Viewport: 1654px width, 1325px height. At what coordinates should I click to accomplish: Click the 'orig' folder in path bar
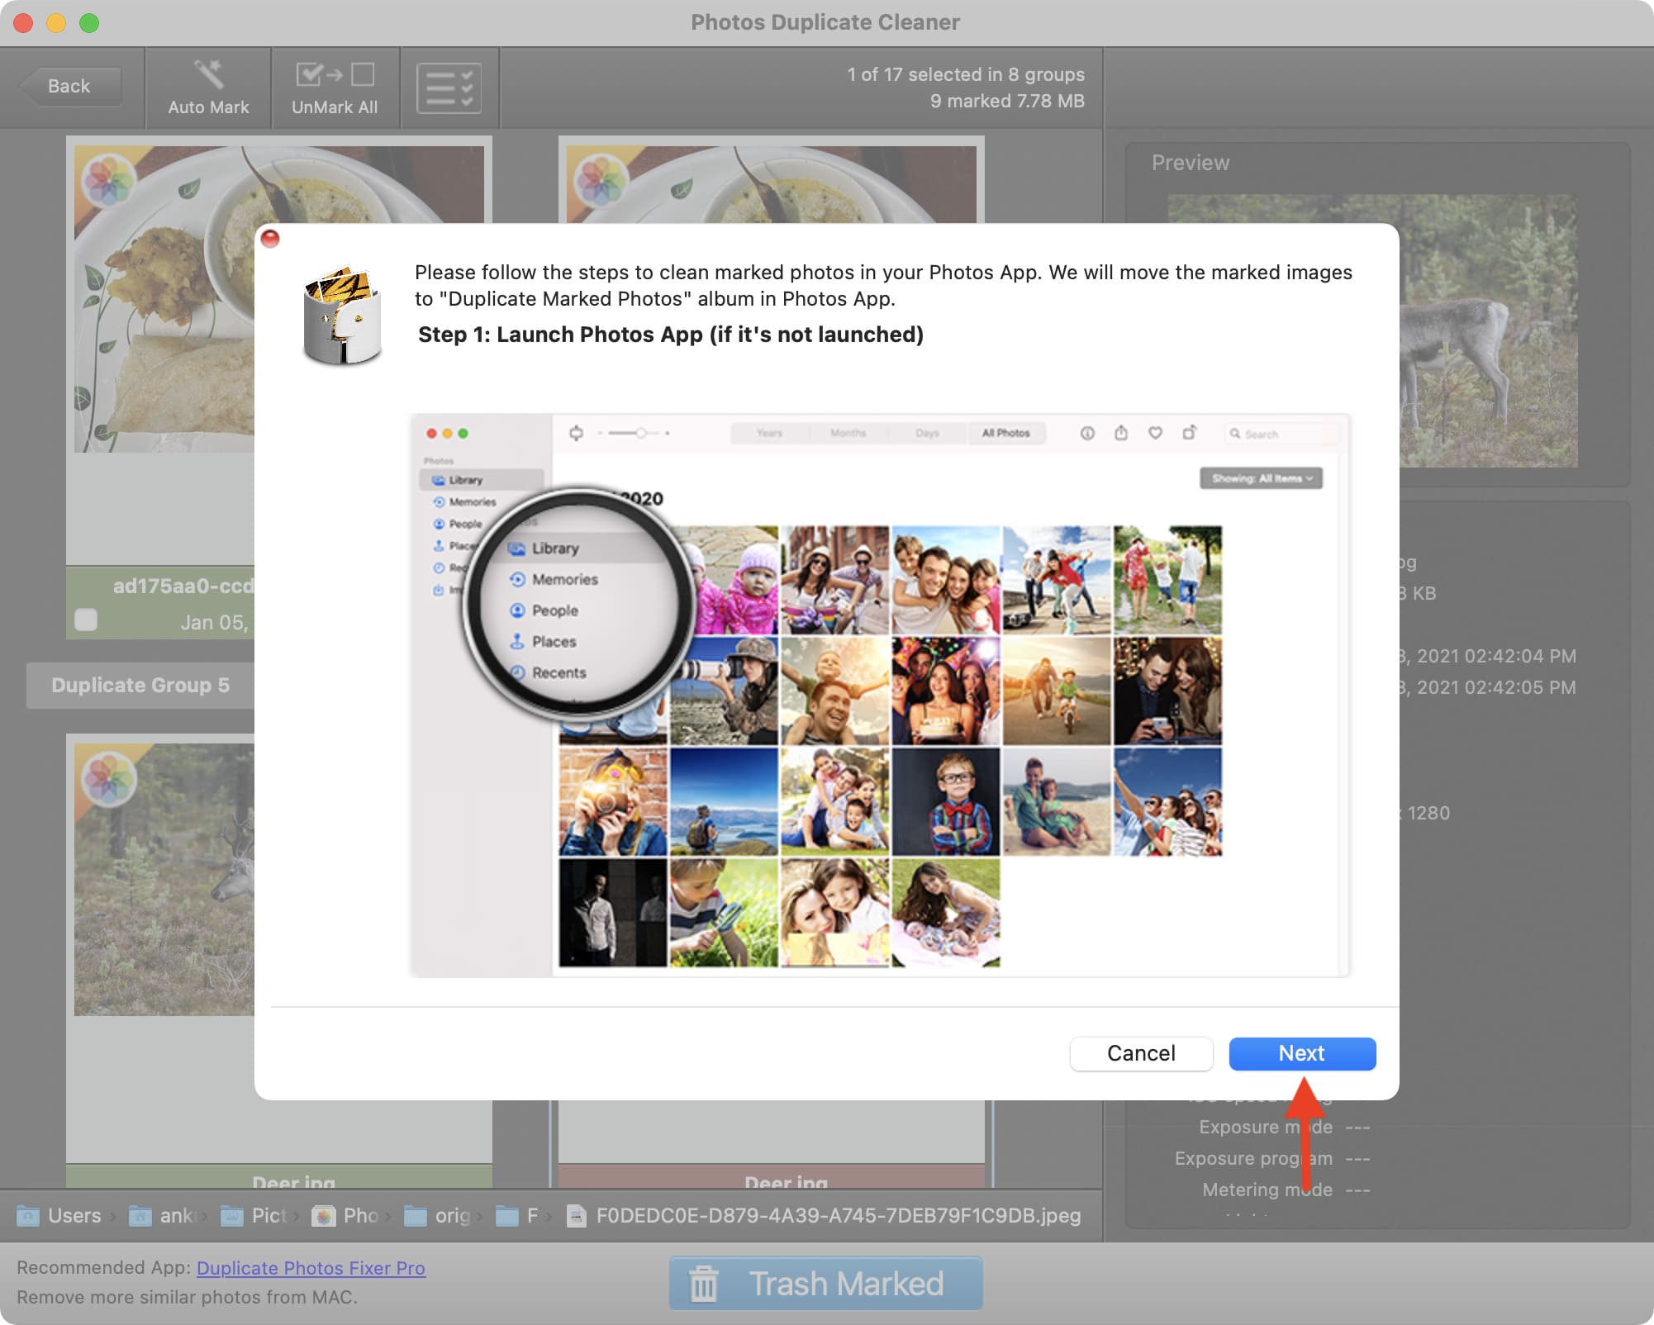pos(438,1215)
